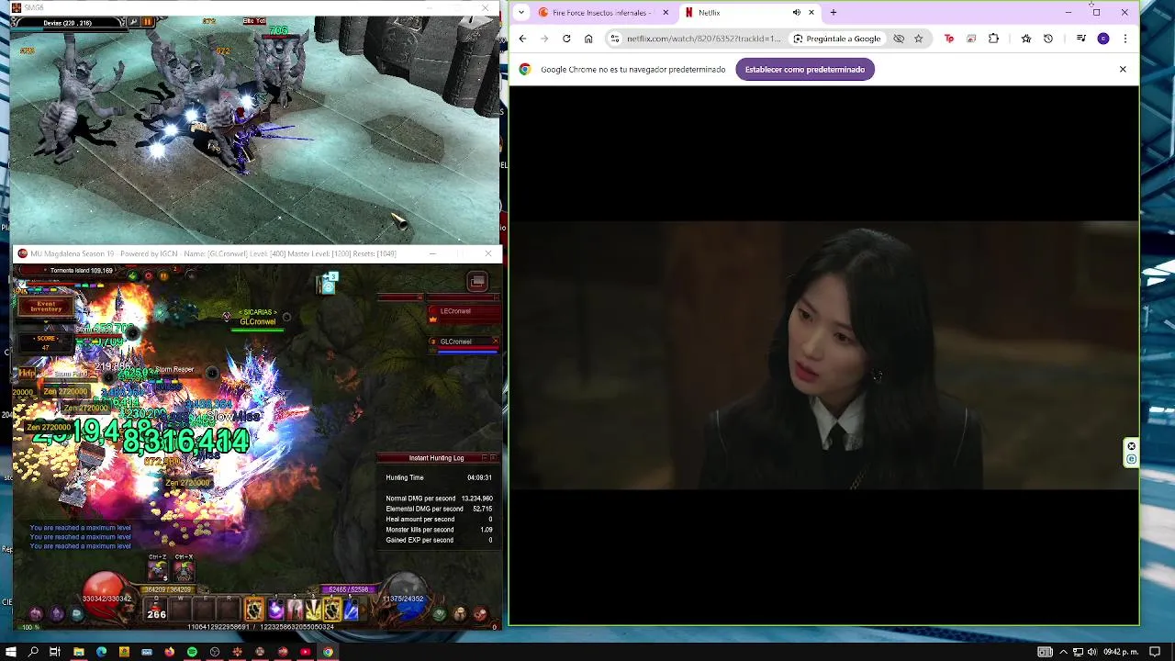This screenshot has height=661, width=1175.
Task: Close the Fire Force tab
Action: (x=666, y=13)
